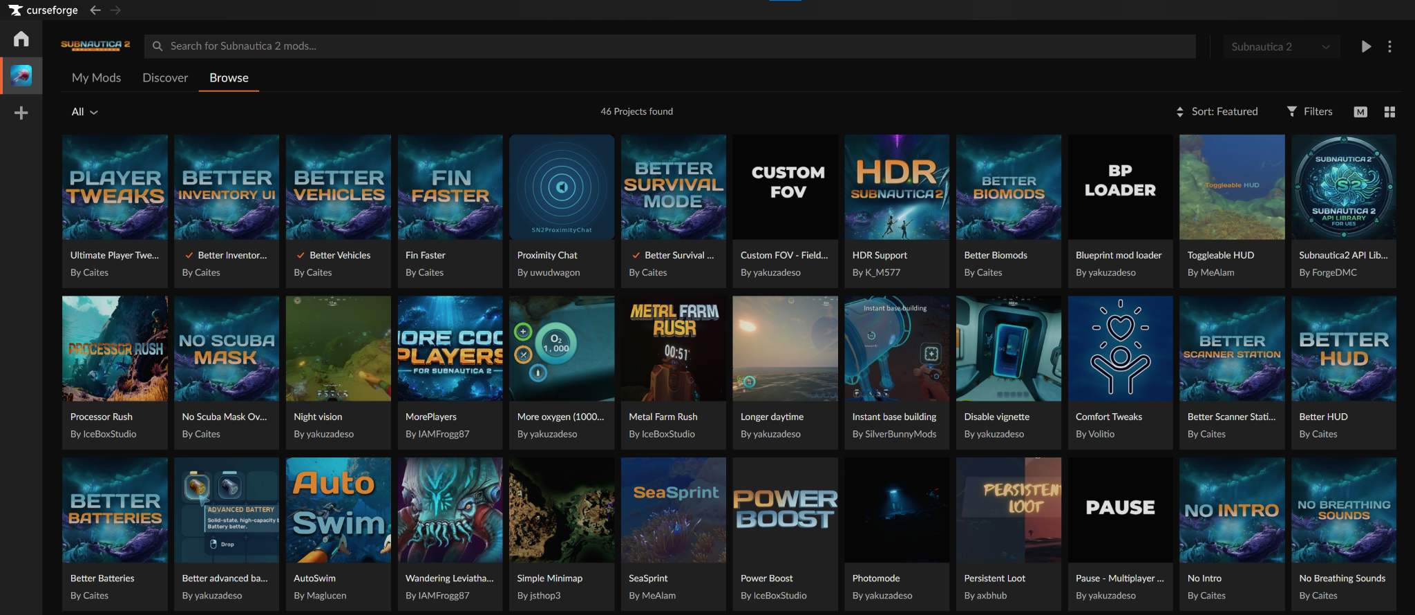Image resolution: width=1415 pixels, height=615 pixels.
Task: Open Wandering Leviathan thumbnail
Action: tap(450, 510)
